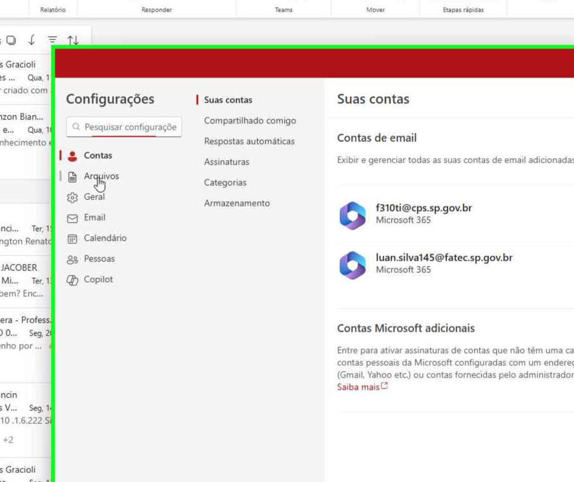
Task: Click the Copilot icon in settings
Action: [72, 279]
